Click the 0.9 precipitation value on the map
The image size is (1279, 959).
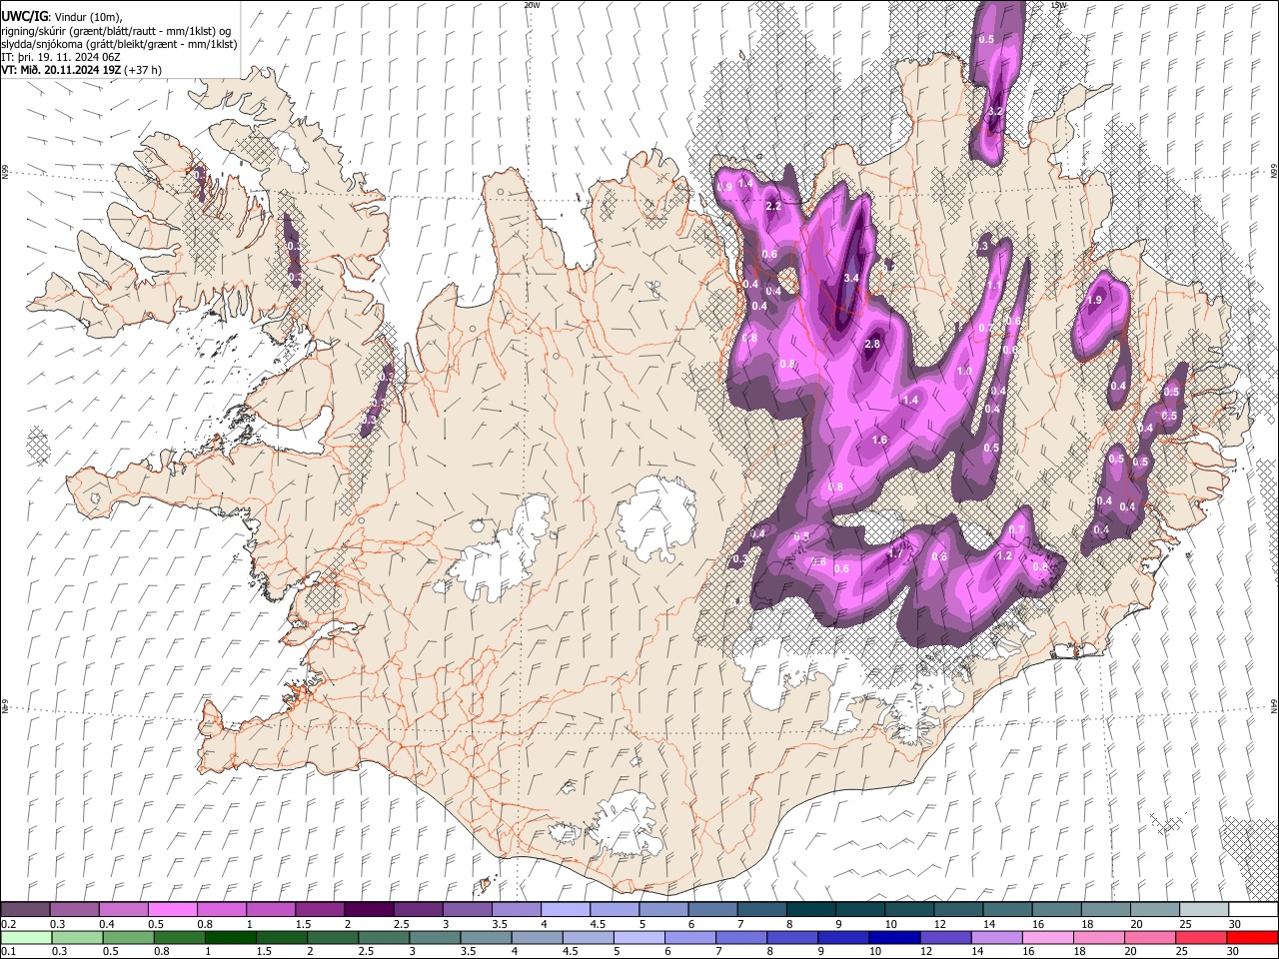pyautogui.click(x=725, y=187)
